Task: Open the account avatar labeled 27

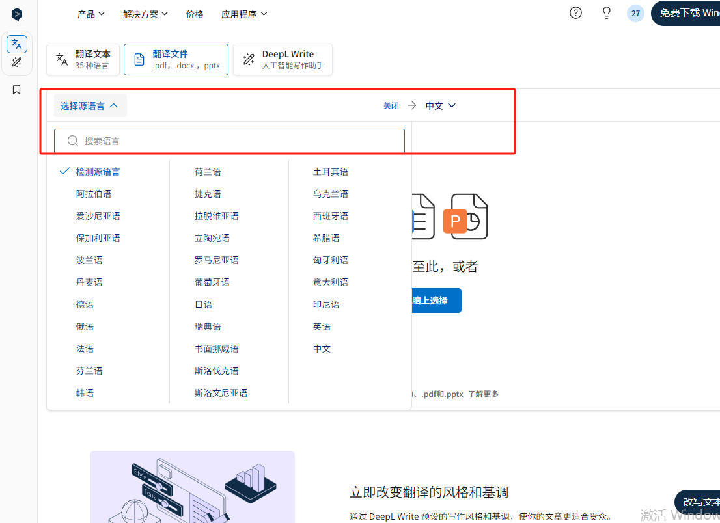Action: [635, 13]
